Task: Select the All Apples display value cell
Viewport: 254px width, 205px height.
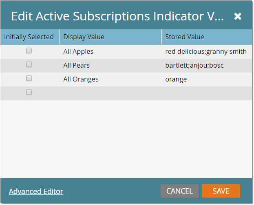Action: coord(78,51)
